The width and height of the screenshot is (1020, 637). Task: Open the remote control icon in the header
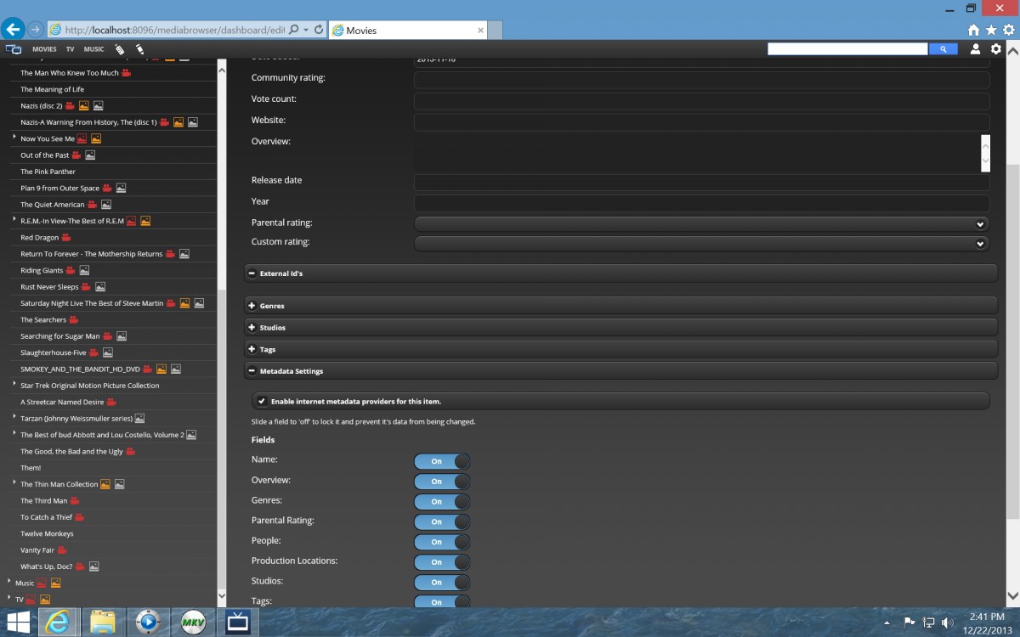point(120,49)
